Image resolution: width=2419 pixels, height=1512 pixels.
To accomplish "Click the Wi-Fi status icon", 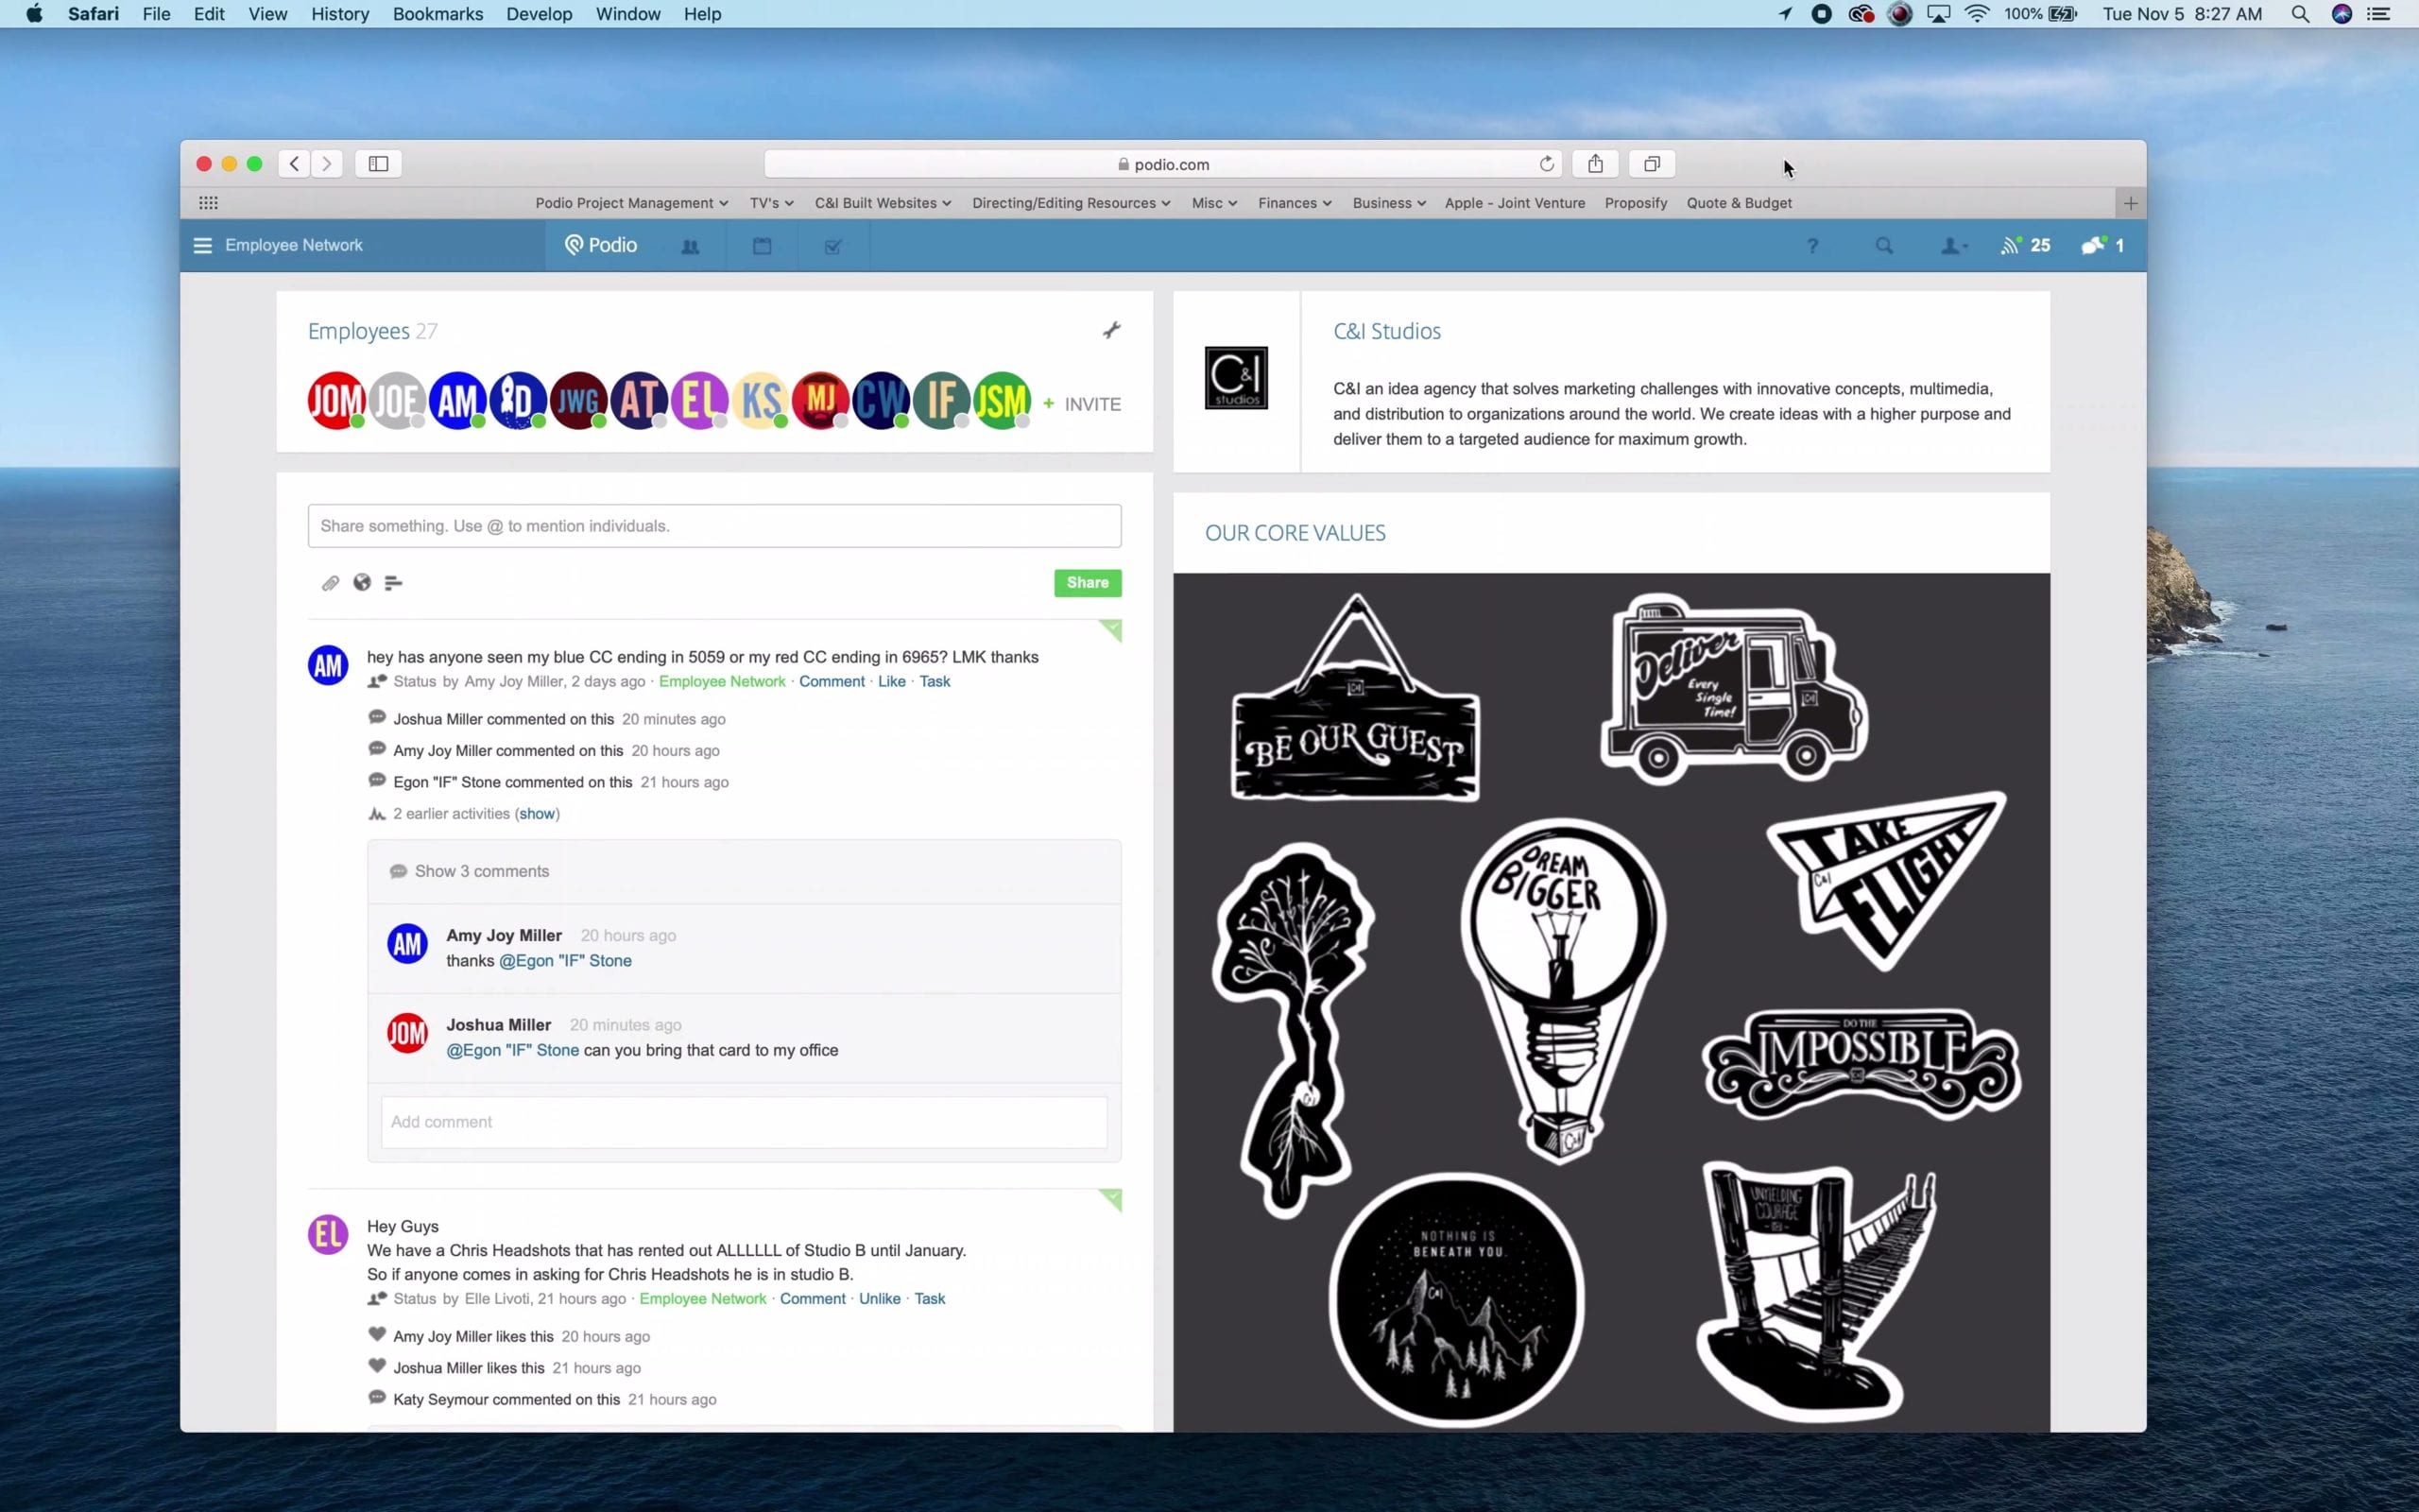I will (1976, 14).
